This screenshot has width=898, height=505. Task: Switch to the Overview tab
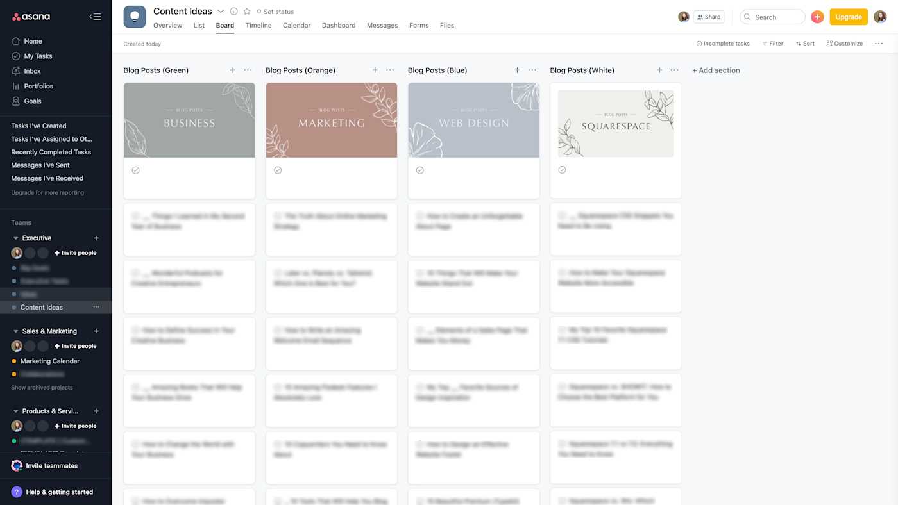(167, 26)
